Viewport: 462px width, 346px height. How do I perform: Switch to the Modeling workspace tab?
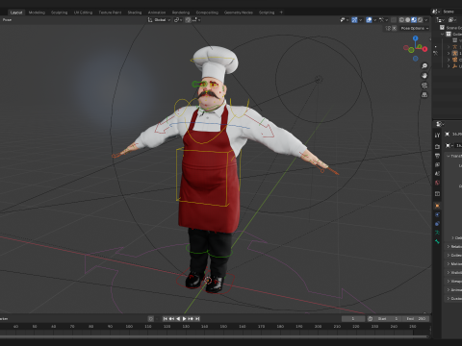pyautogui.click(x=37, y=12)
